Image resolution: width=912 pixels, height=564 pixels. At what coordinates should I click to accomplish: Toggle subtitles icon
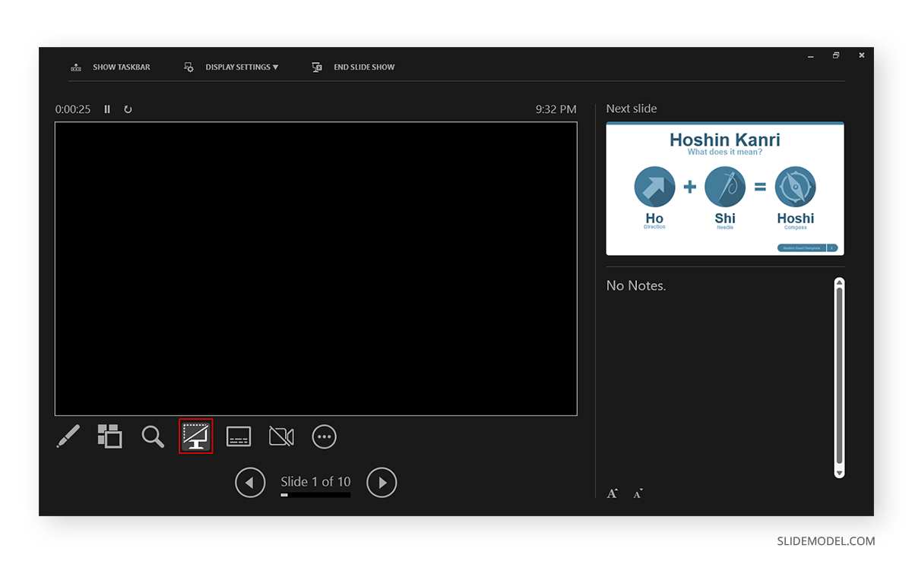(239, 436)
